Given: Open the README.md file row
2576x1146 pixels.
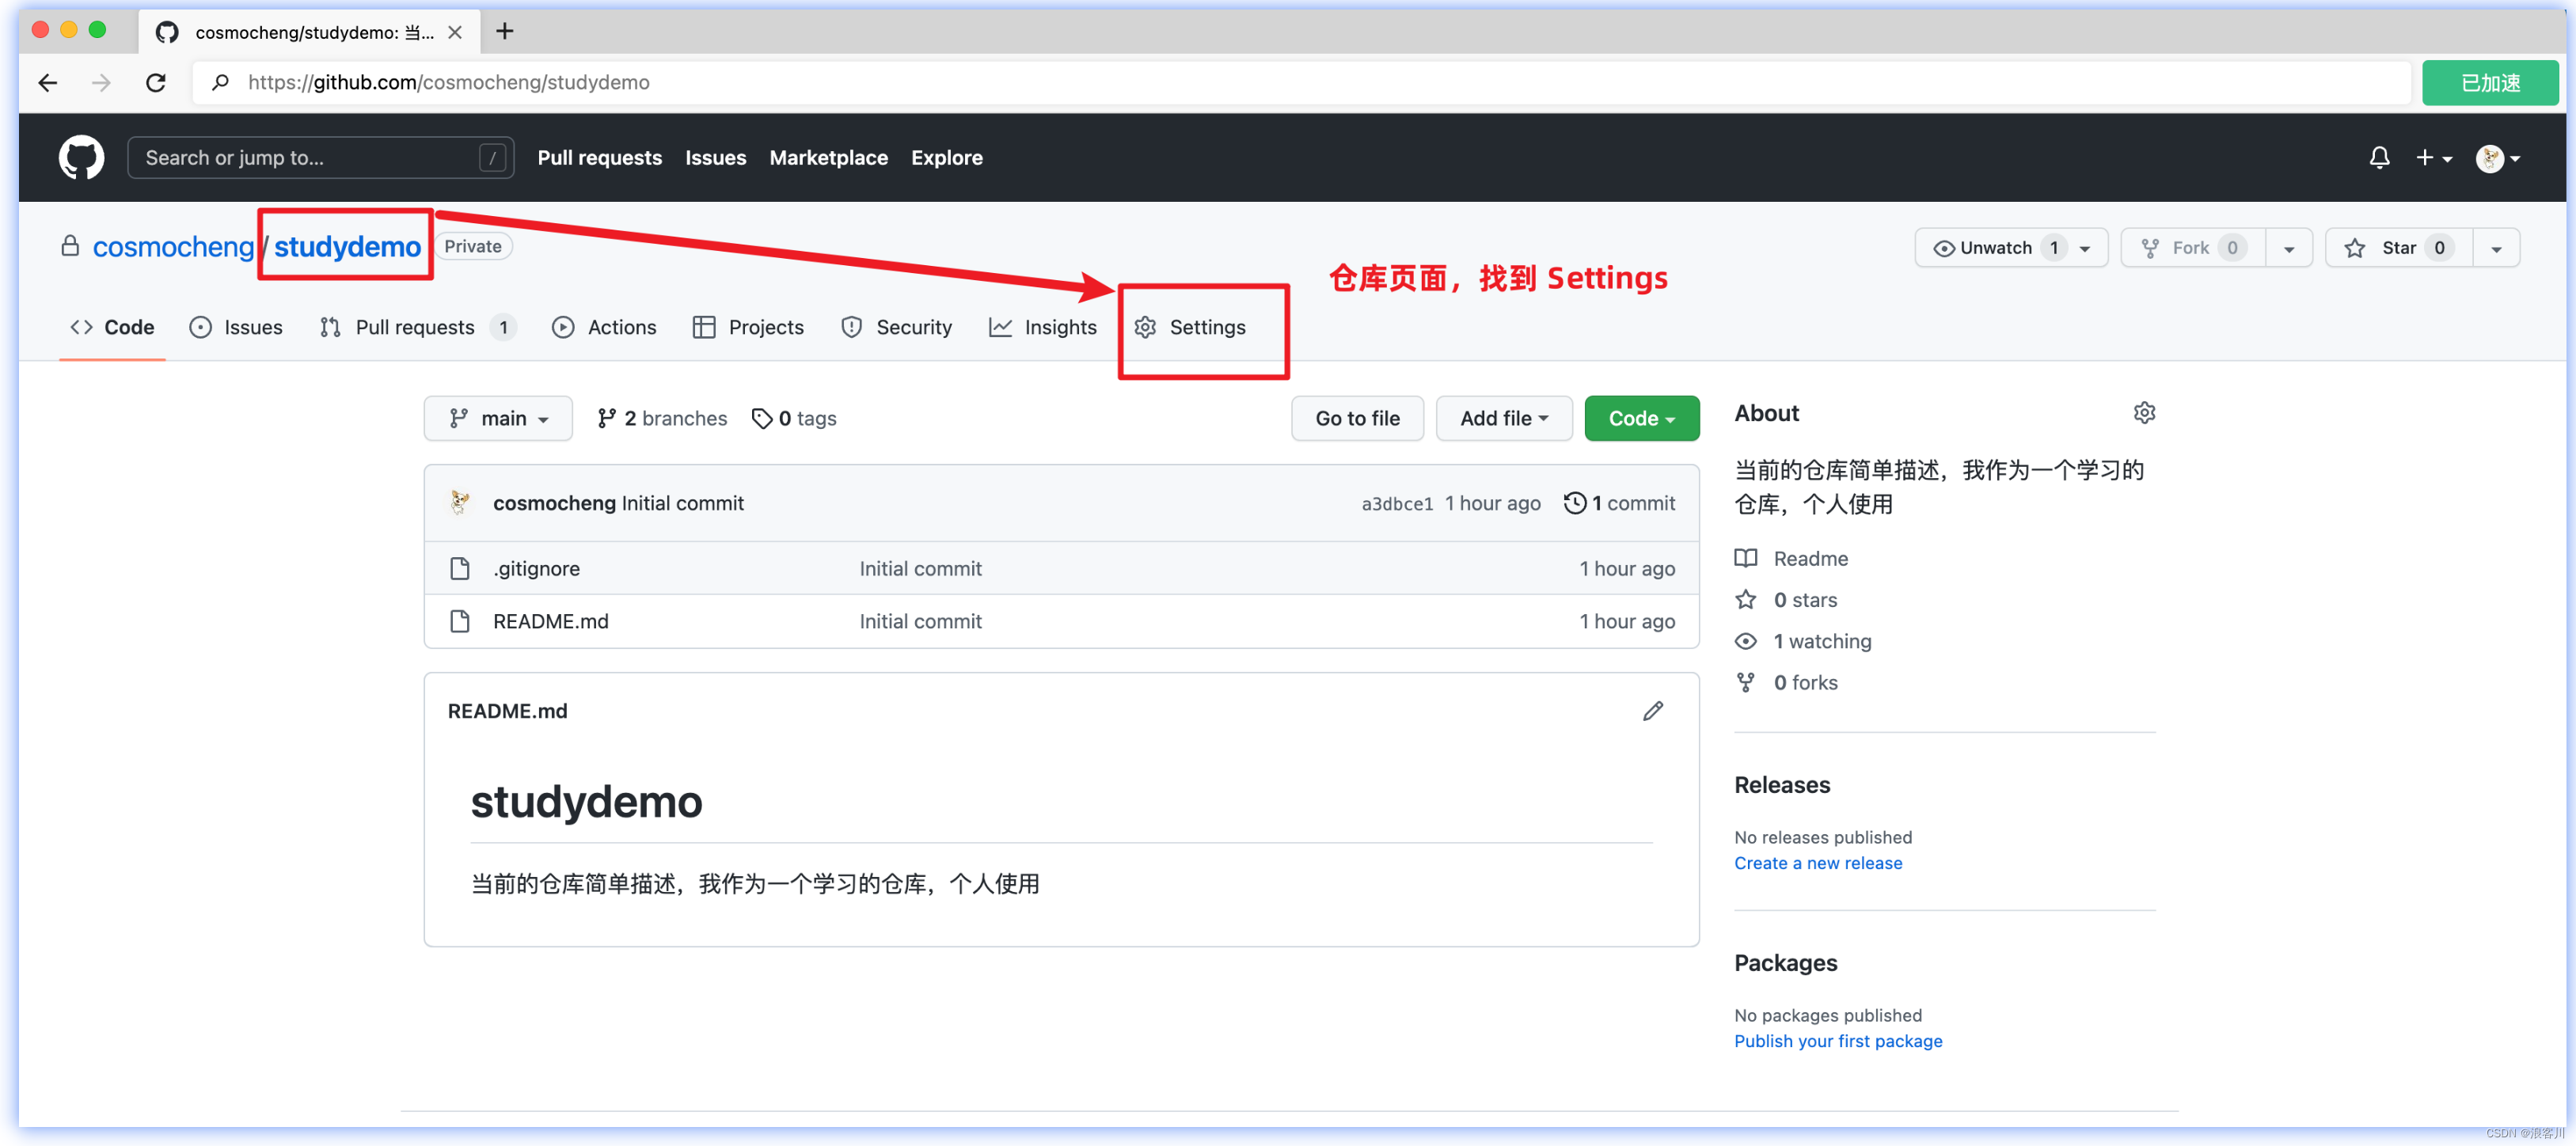Looking at the screenshot, I should tap(550, 621).
